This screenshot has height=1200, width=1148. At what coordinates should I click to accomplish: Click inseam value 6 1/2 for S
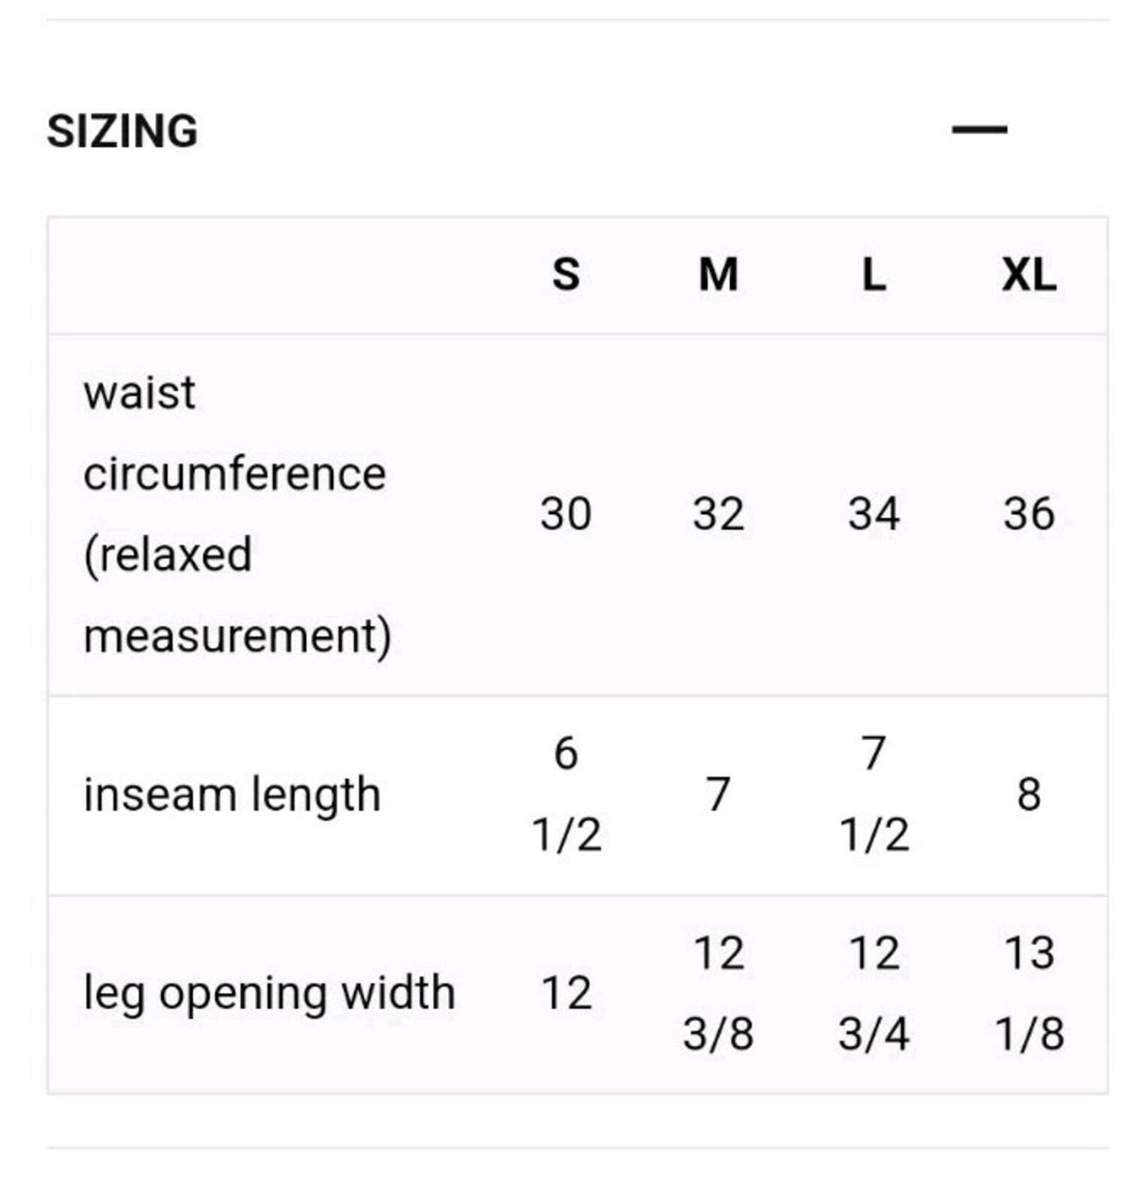pyautogui.click(x=566, y=794)
